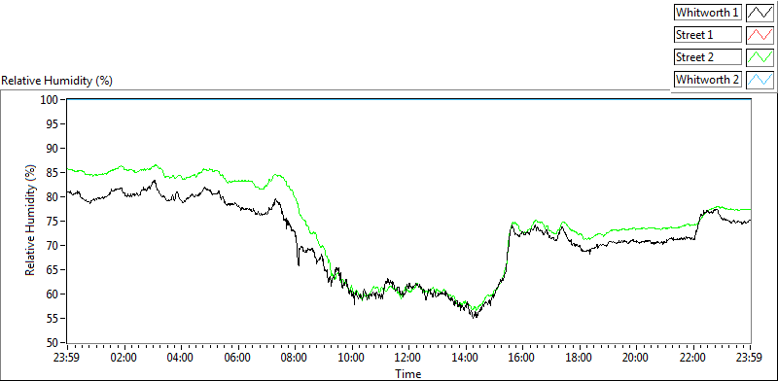The width and height of the screenshot is (778, 381).
Task: Select the Street 2 legend label
Action: (x=707, y=57)
